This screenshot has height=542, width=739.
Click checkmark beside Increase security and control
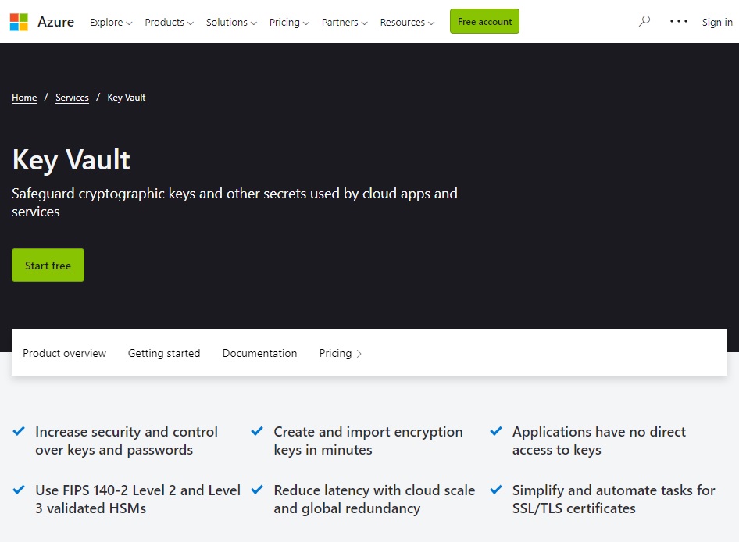[19, 431]
